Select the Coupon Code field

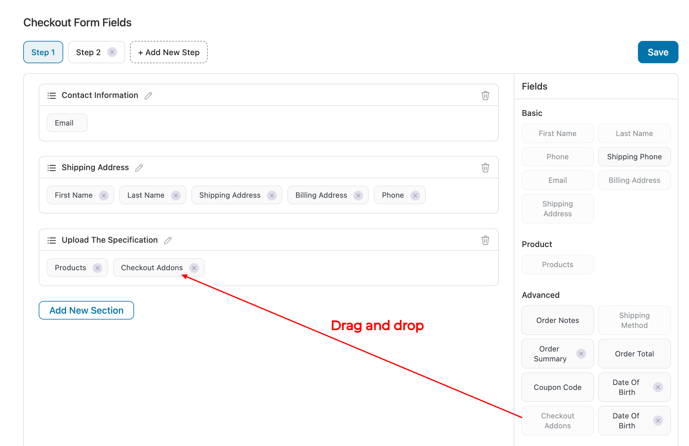(x=557, y=387)
